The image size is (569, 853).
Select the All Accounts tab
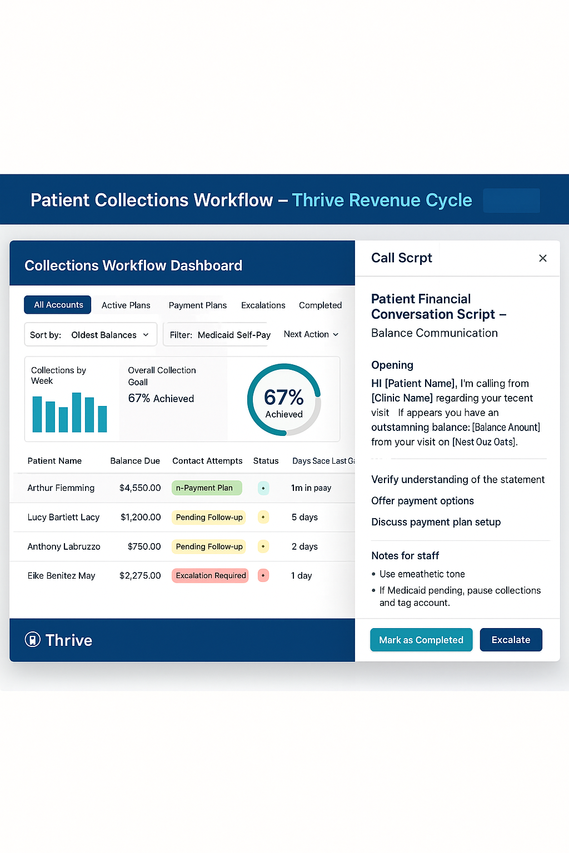tap(58, 305)
